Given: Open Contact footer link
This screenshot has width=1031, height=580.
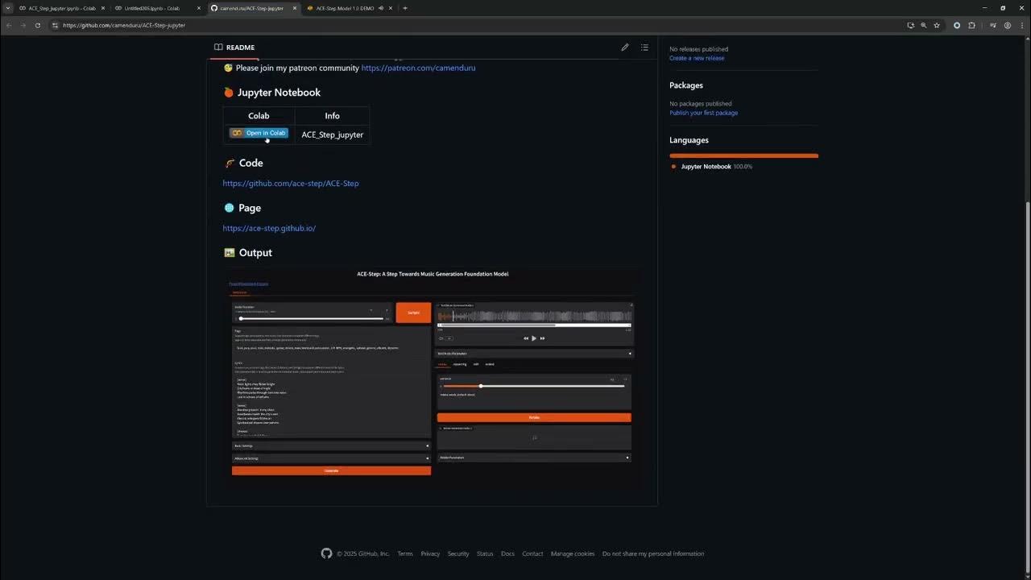Looking at the screenshot, I should [x=532, y=553].
